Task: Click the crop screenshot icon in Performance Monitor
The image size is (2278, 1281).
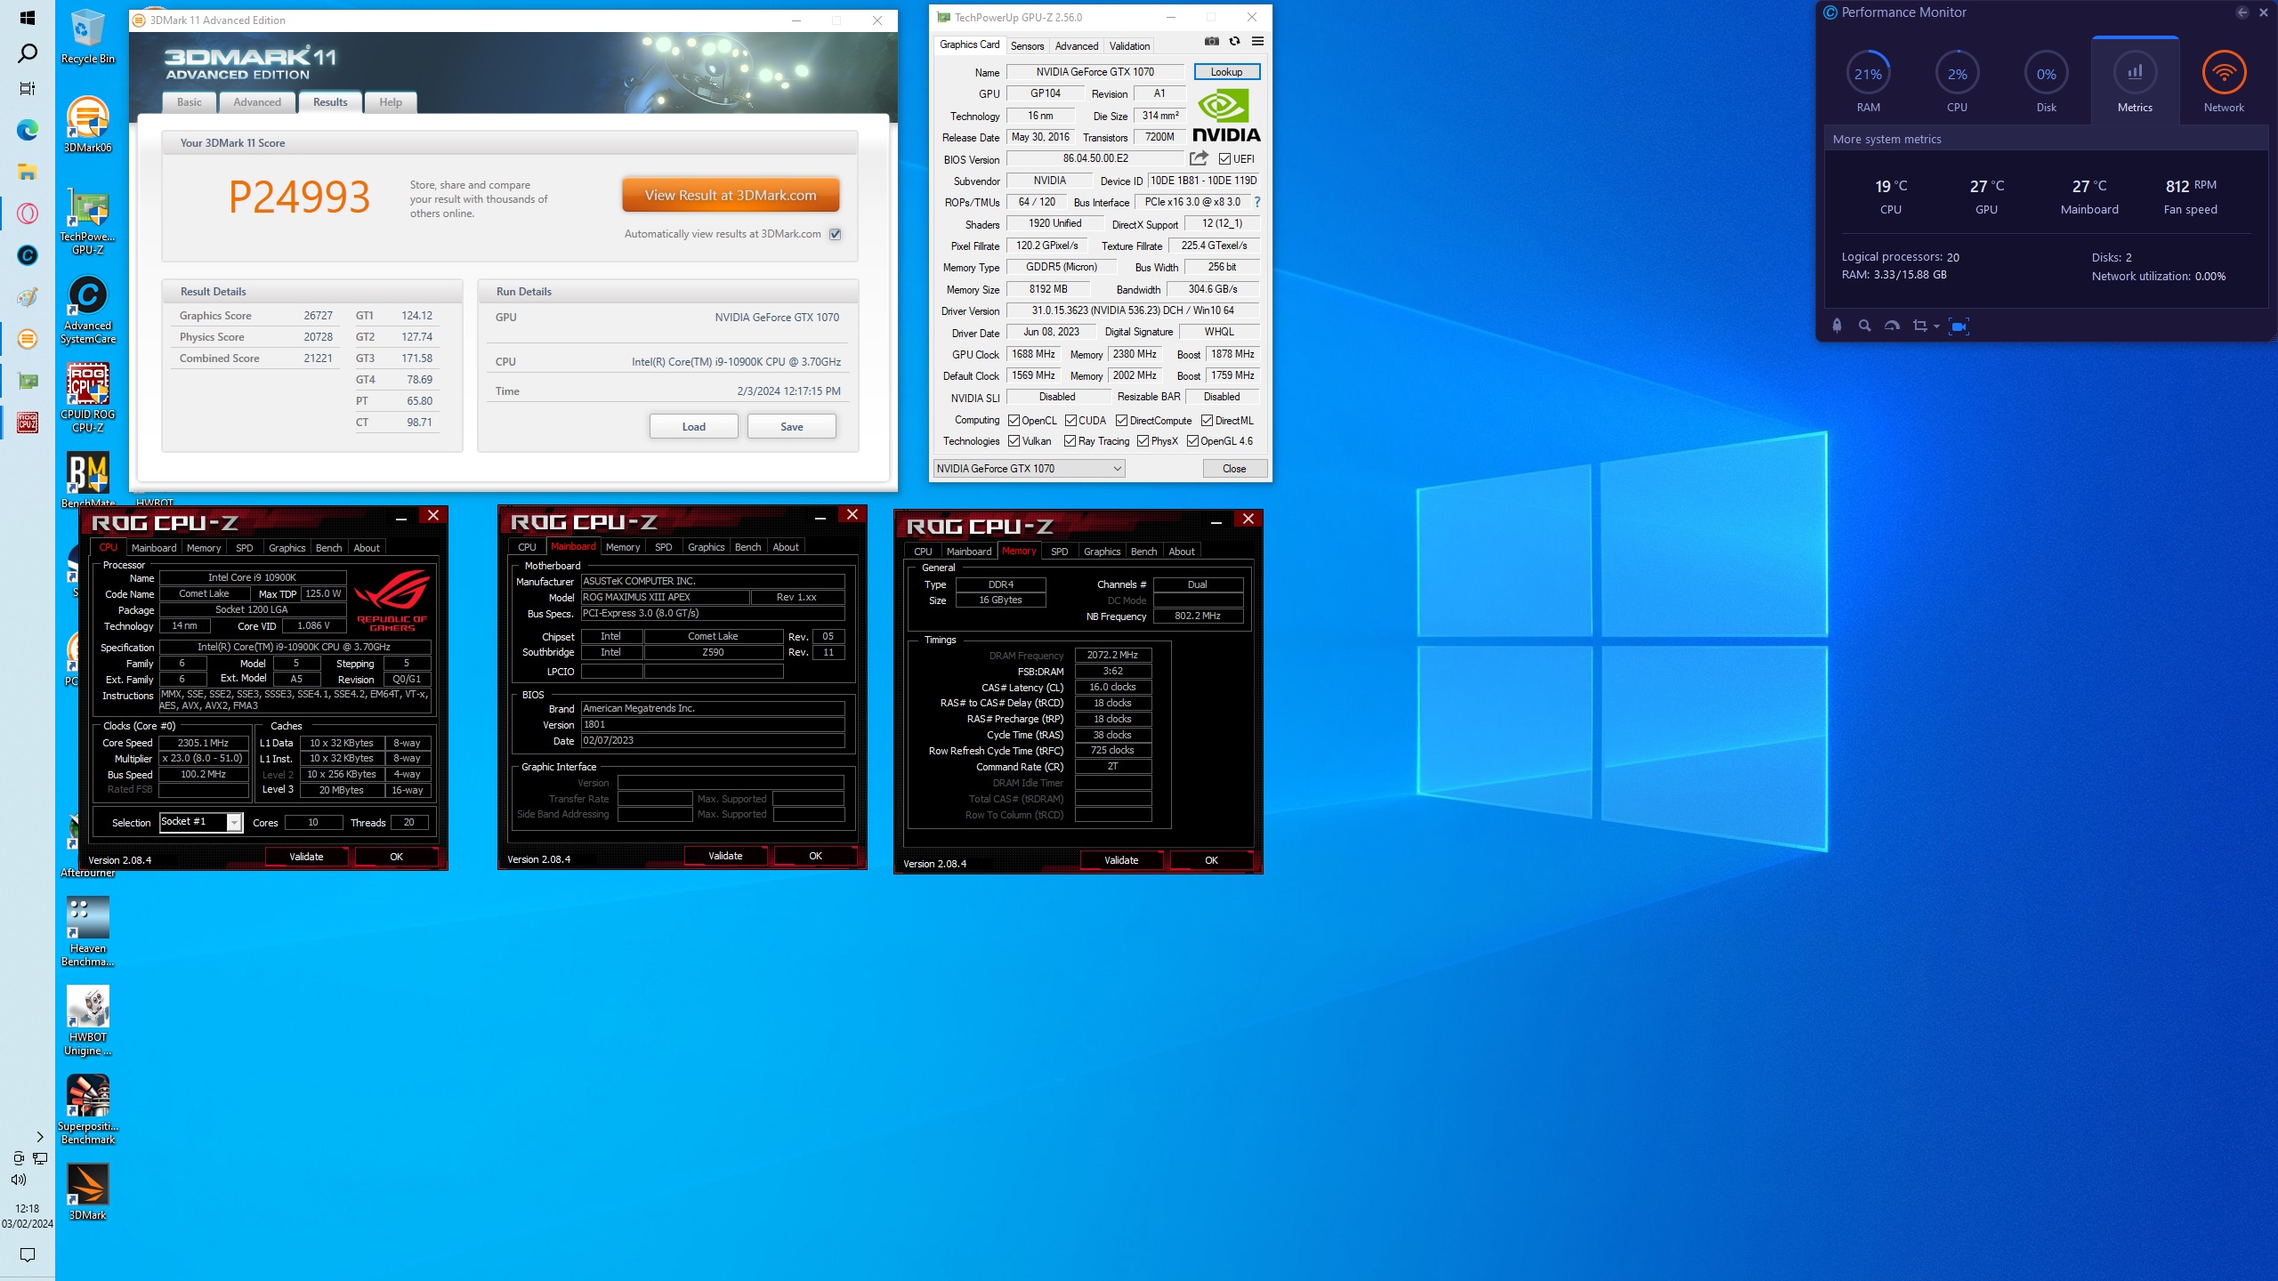Action: [x=1919, y=326]
